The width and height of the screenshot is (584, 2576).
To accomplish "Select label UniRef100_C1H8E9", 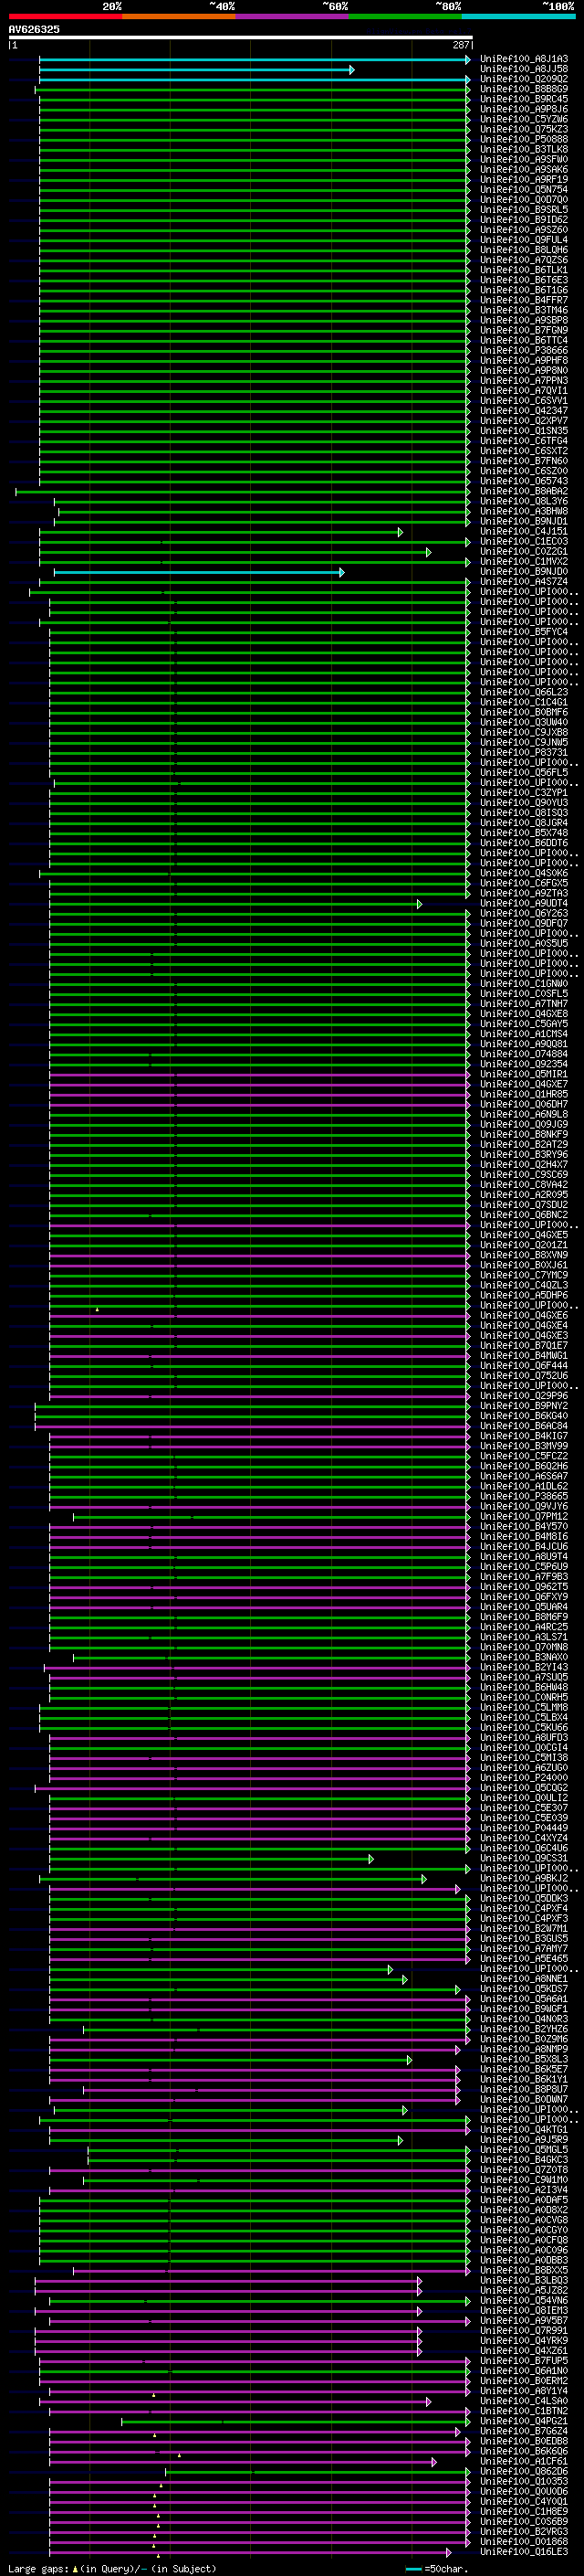I will 524,2511.
